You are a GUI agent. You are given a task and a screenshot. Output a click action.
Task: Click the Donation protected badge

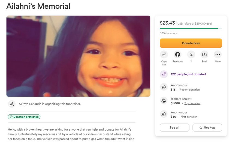click(x=24, y=117)
